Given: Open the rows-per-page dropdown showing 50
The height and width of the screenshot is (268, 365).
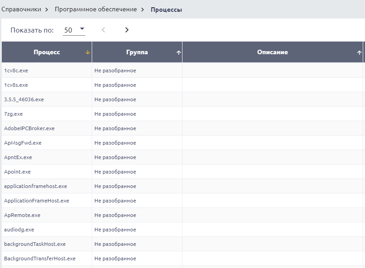Looking at the screenshot, I should 75,30.
